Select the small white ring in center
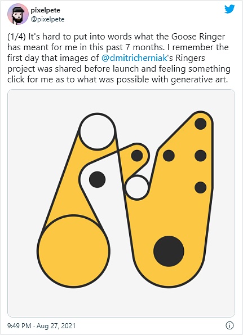The width and height of the screenshot is (243, 335). point(137,188)
